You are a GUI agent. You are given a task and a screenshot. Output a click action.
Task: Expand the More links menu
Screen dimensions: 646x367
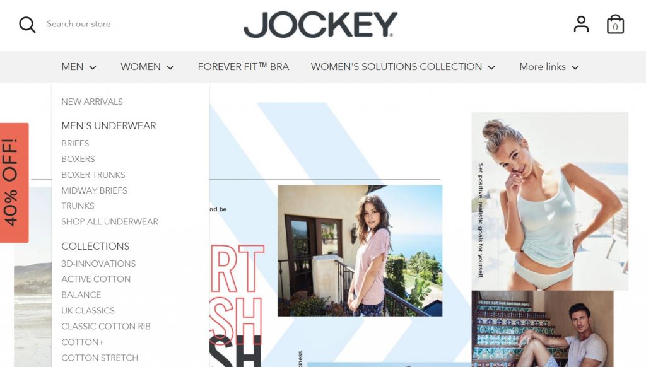pyautogui.click(x=549, y=67)
